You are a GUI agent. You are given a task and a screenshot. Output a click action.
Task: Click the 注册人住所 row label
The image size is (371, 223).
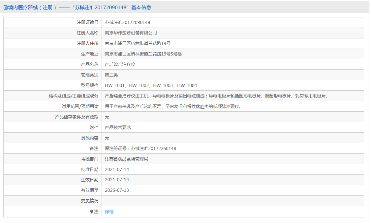87,43
